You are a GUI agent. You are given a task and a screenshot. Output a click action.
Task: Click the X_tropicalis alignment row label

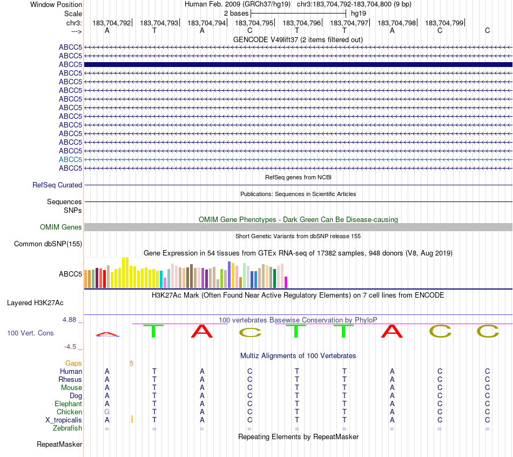click(64, 420)
